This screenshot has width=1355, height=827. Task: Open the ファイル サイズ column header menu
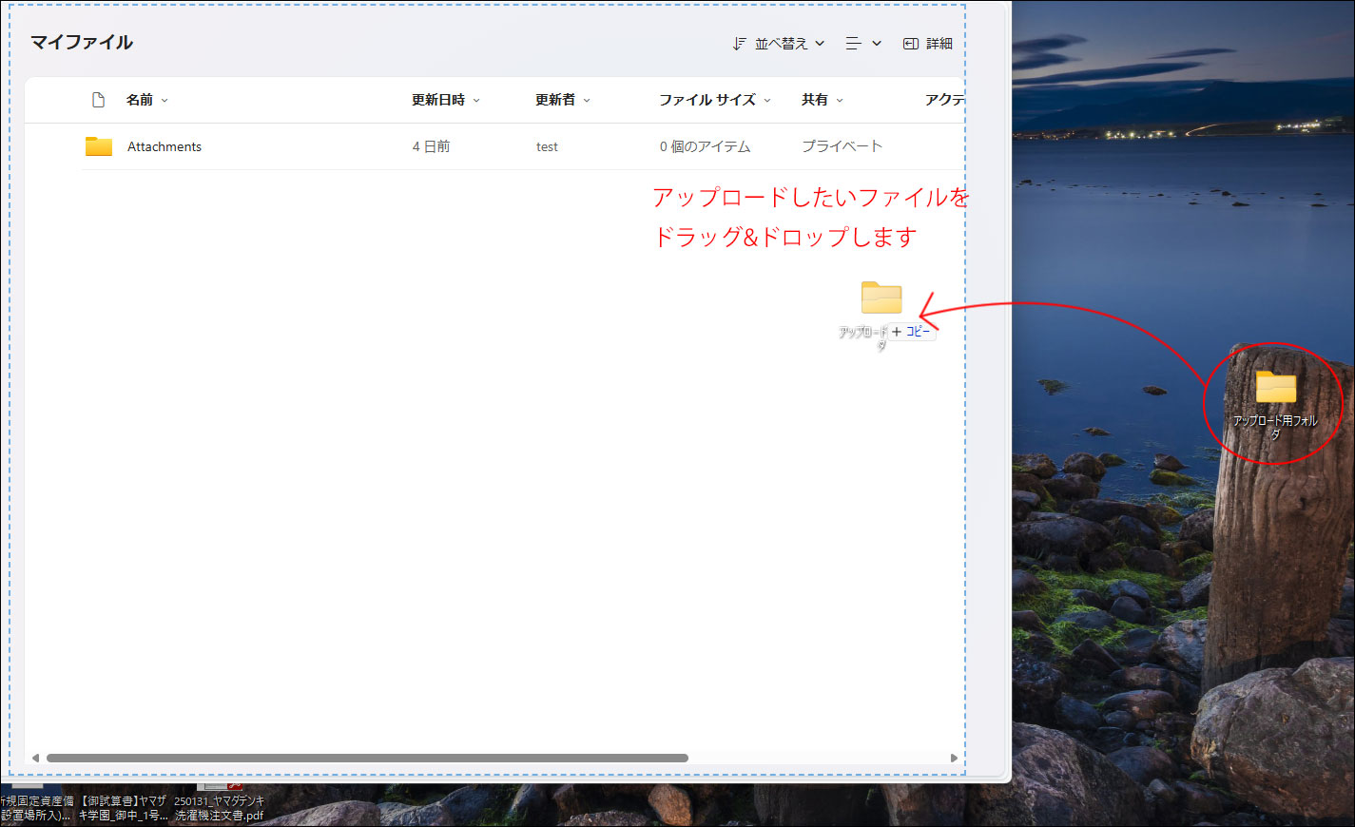pyautogui.click(x=715, y=100)
